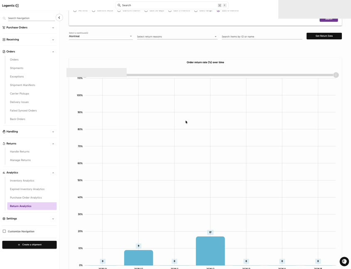The height and width of the screenshot is (269, 351).
Task: Click the Handling hand icon
Action: coord(4,131)
